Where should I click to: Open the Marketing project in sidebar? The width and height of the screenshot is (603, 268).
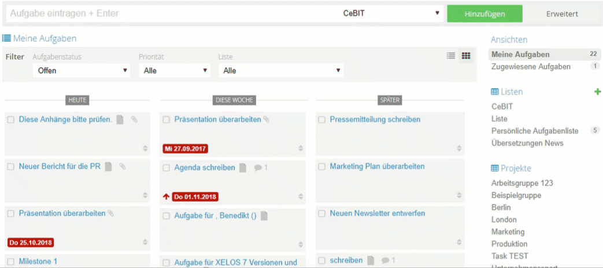pyautogui.click(x=508, y=232)
